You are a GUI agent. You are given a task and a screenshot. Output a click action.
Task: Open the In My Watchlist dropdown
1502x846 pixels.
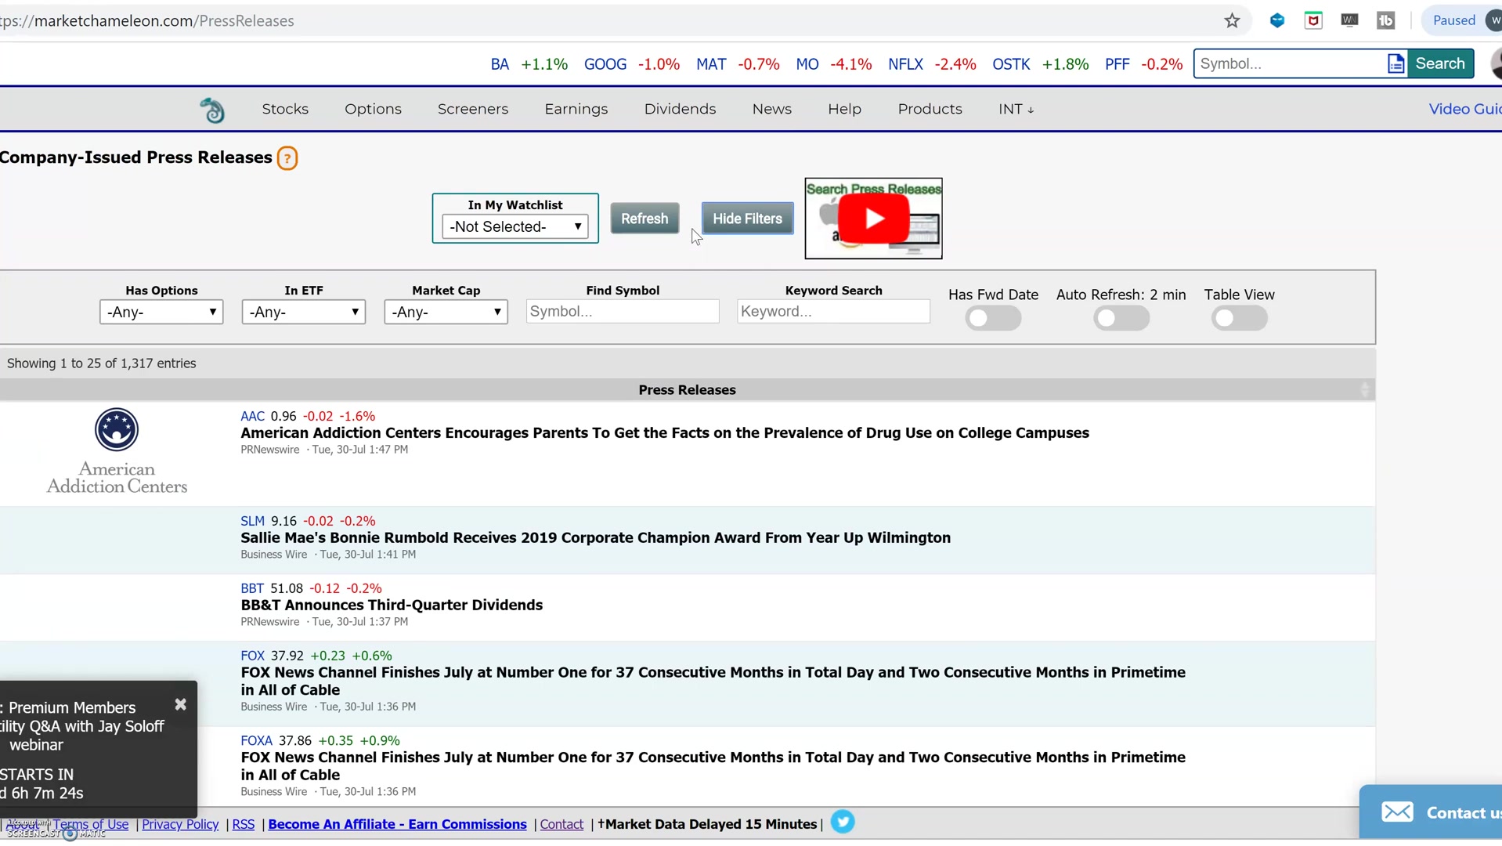click(x=514, y=226)
